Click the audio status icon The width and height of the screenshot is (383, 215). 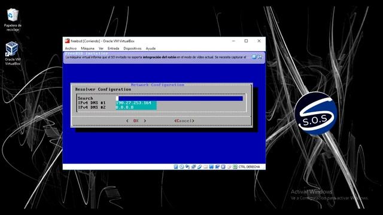[187, 167]
